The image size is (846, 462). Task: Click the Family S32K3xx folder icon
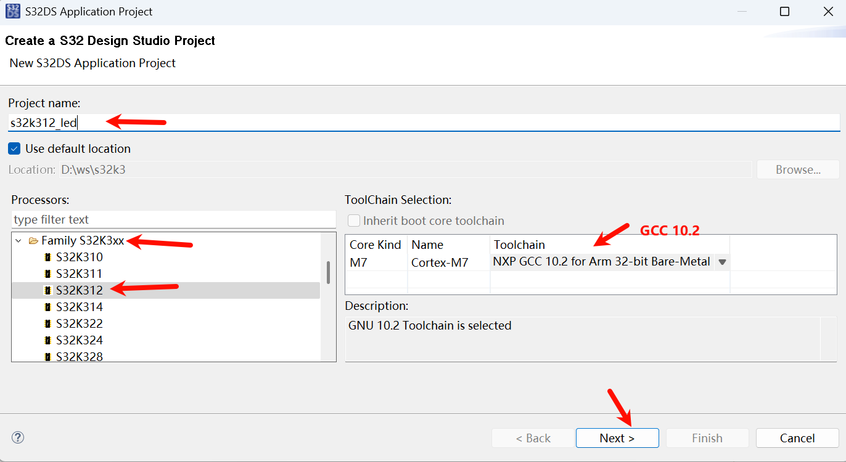pyautogui.click(x=33, y=240)
